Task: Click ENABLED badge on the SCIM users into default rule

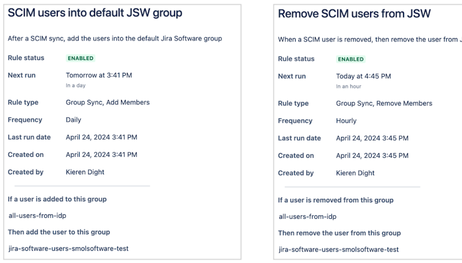Action: (x=81, y=58)
